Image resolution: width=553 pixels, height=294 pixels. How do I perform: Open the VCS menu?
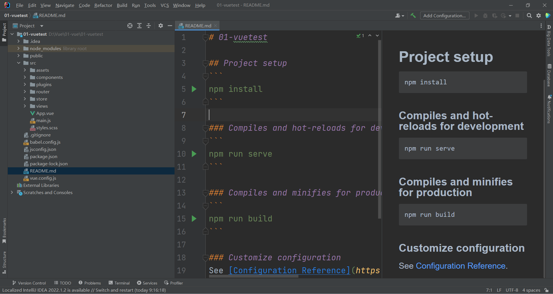coord(165,5)
